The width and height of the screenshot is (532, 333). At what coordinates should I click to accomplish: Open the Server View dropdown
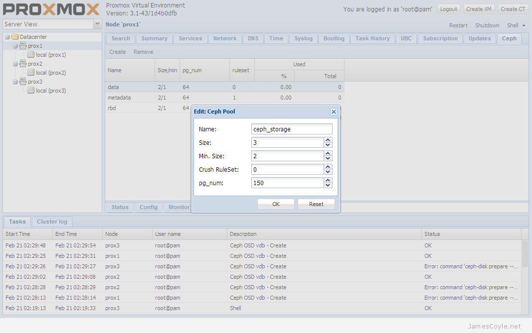point(97,24)
